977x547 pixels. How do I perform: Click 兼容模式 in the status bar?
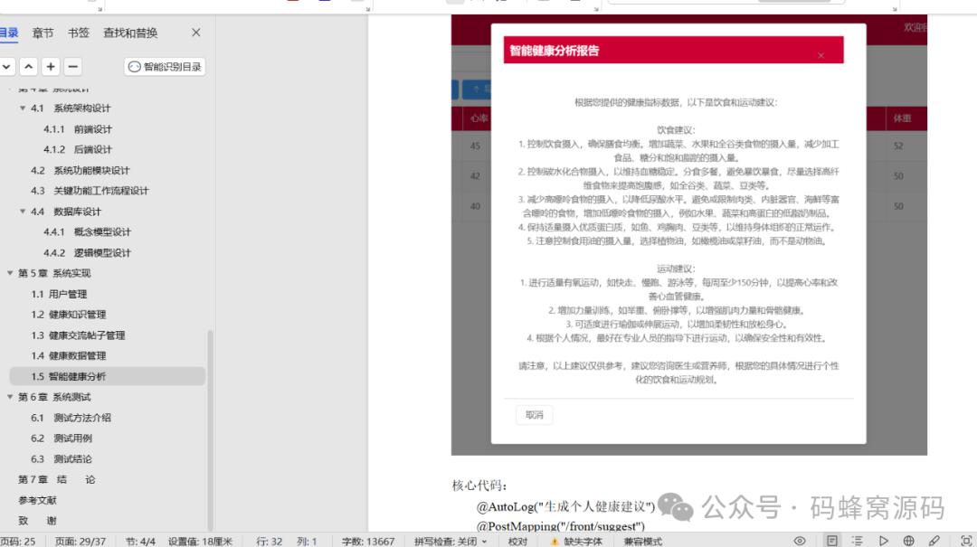pyautogui.click(x=642, y=542)
